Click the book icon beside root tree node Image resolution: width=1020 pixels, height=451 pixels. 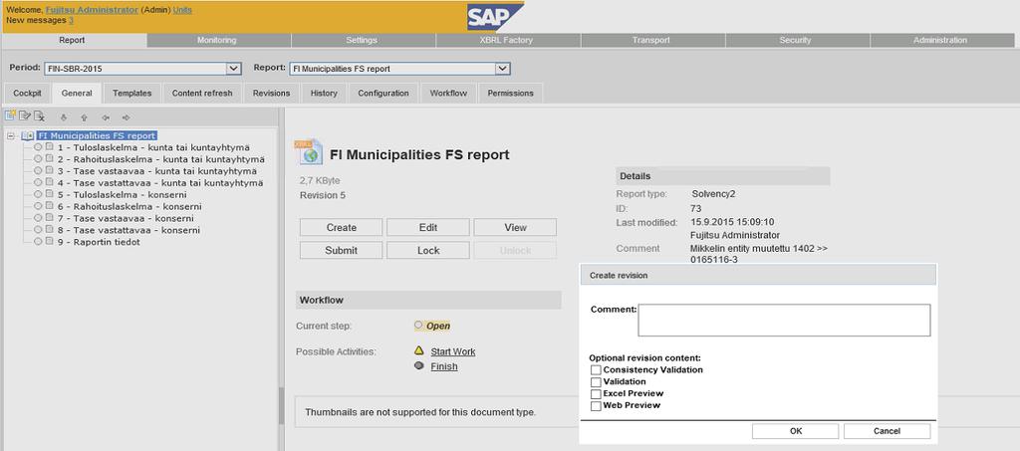tap(27, 135)
